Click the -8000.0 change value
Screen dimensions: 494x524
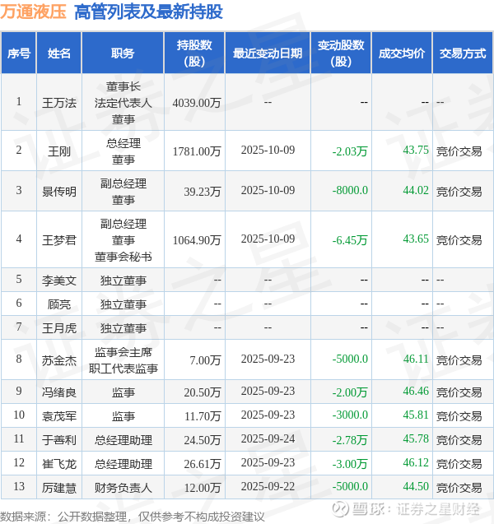(350, 190)
